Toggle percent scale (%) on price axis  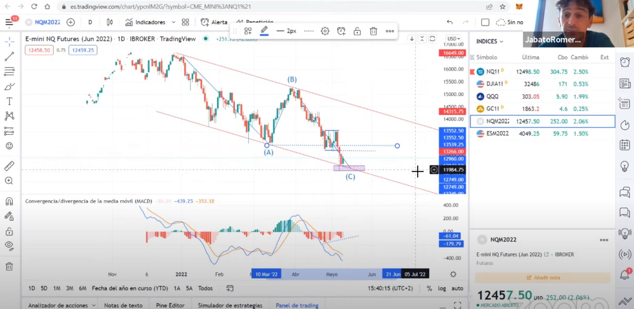(x=429, y=288)
